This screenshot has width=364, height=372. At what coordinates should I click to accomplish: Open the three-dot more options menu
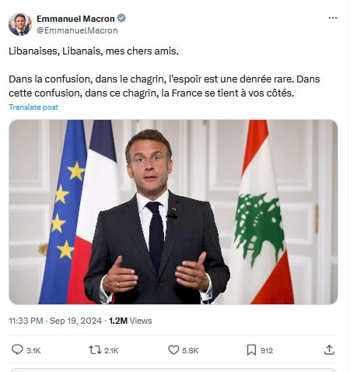point(333,18)
